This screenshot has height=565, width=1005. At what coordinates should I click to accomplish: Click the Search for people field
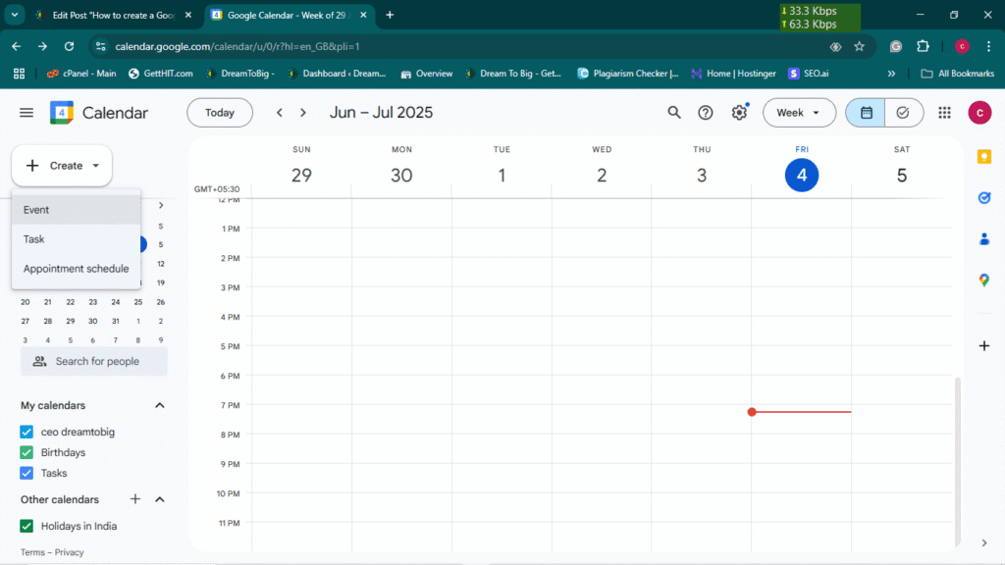tap(94, 361)
